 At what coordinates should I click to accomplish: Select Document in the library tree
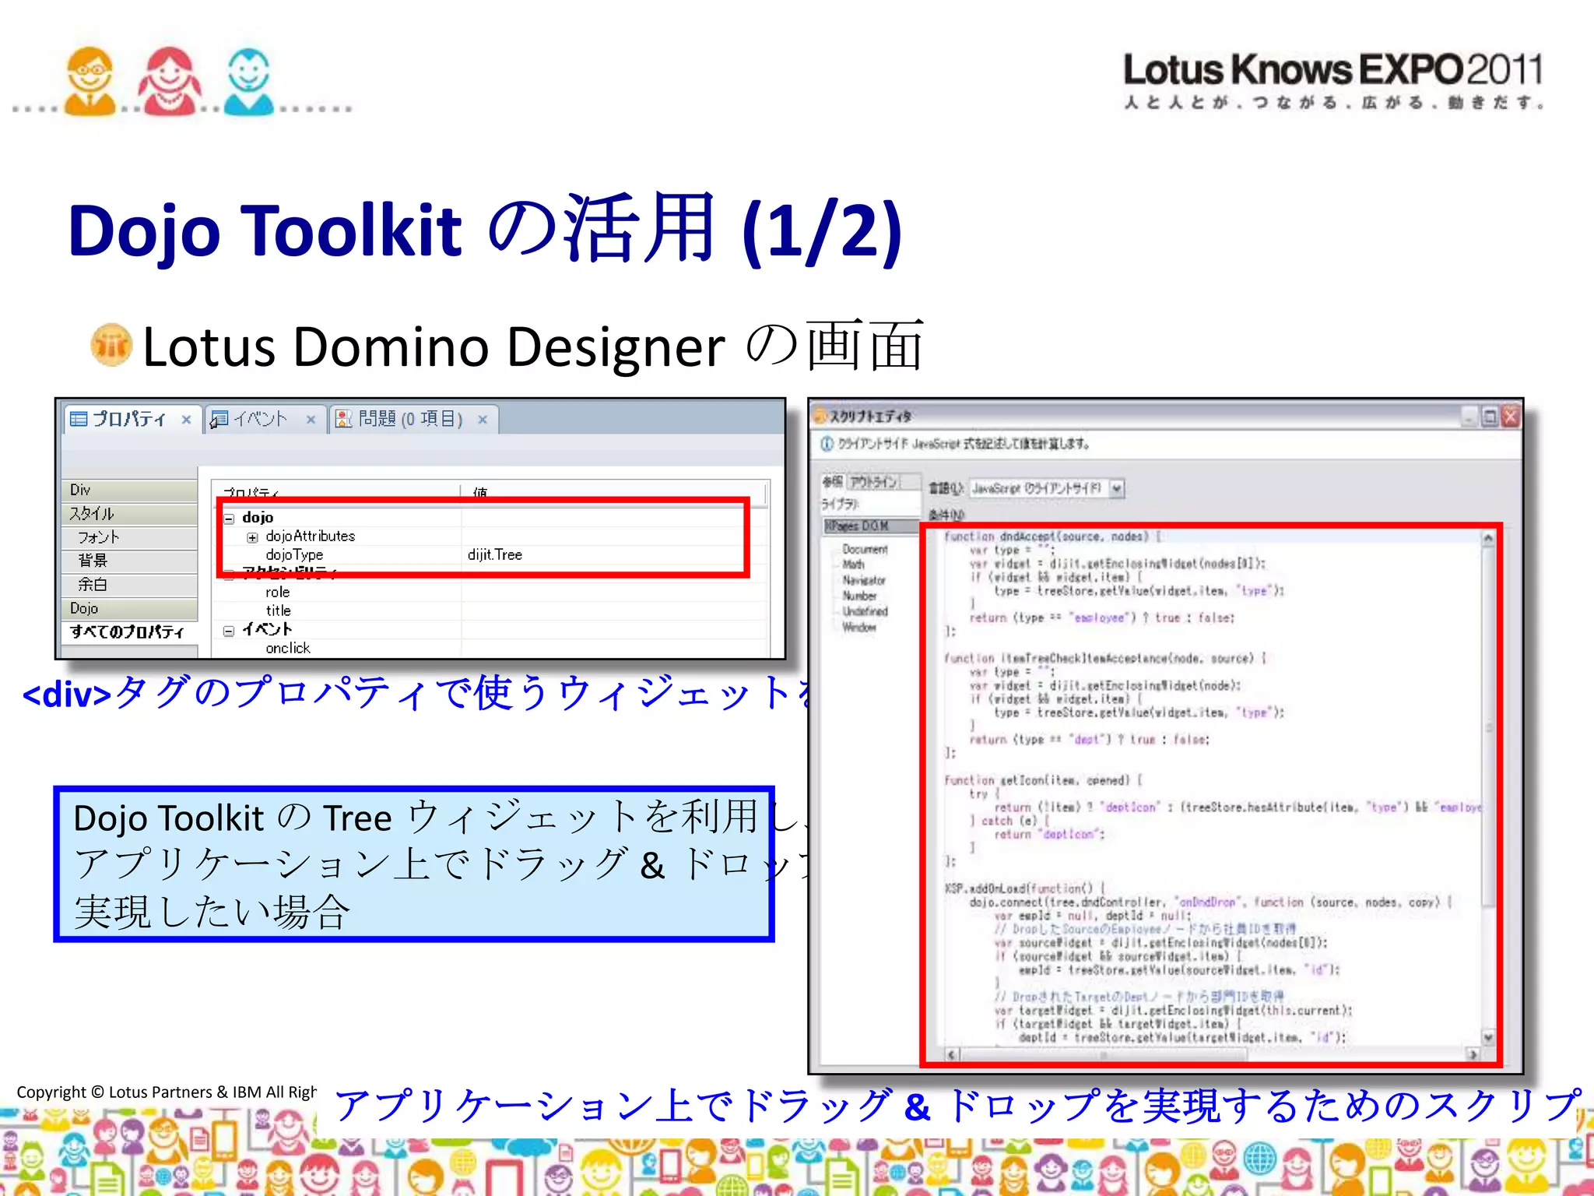[865, 550]
